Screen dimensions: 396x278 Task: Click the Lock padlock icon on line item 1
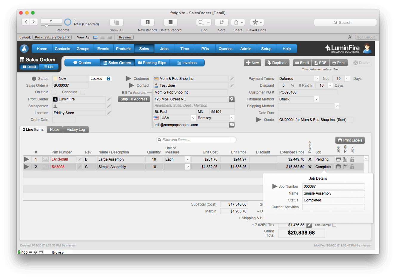pyautogui.click(x=352, y=159)
